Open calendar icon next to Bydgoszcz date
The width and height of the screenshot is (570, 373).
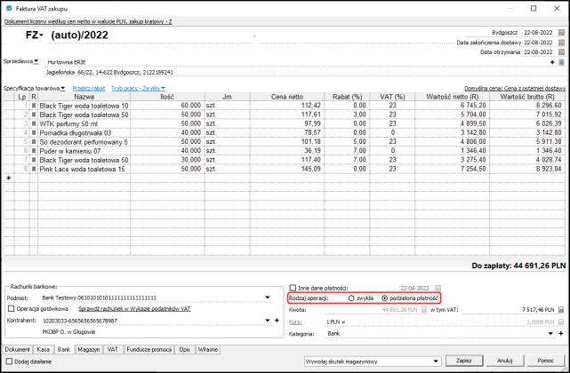[561, 32]
